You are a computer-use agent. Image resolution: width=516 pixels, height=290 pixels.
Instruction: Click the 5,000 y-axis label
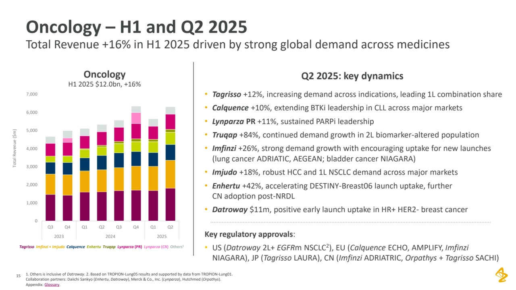tap(32, 130)
